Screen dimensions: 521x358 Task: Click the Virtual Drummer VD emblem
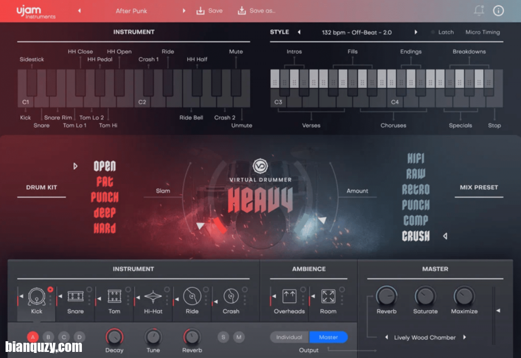click(260, 166)
